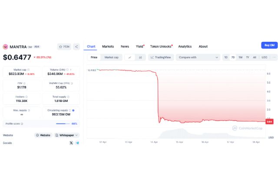
Task: Expand the Compare with dropdown
Action: click(x=199, y=57)
